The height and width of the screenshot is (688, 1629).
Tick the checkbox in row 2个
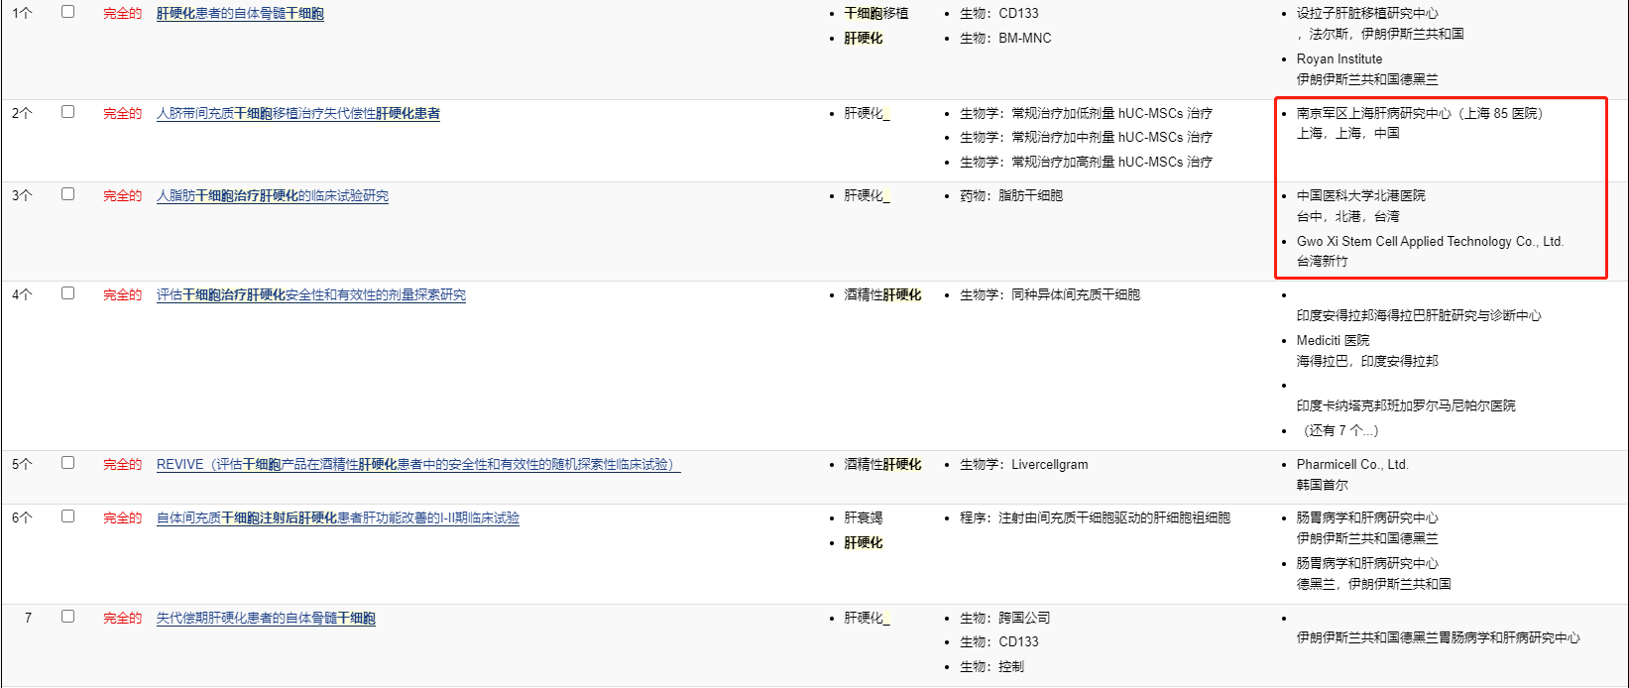(x=67, y=112)
